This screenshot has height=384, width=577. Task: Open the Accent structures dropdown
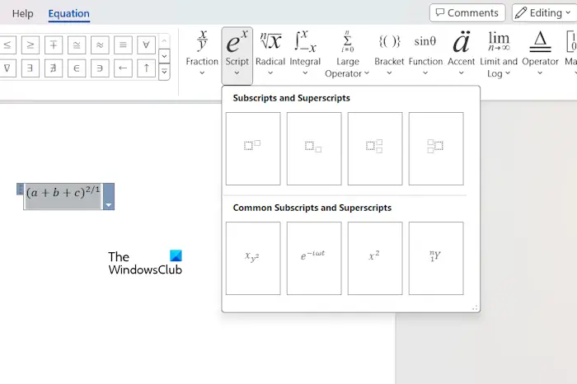point(461,54)
